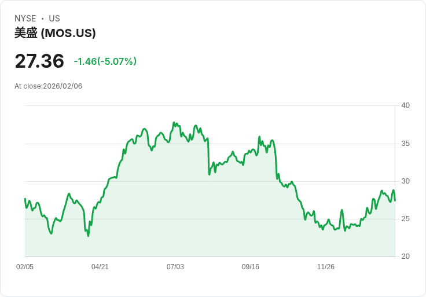This screenshot has width=426, height=297.
Task: Click the latest point of price line
Action: [x=395, y=200]
